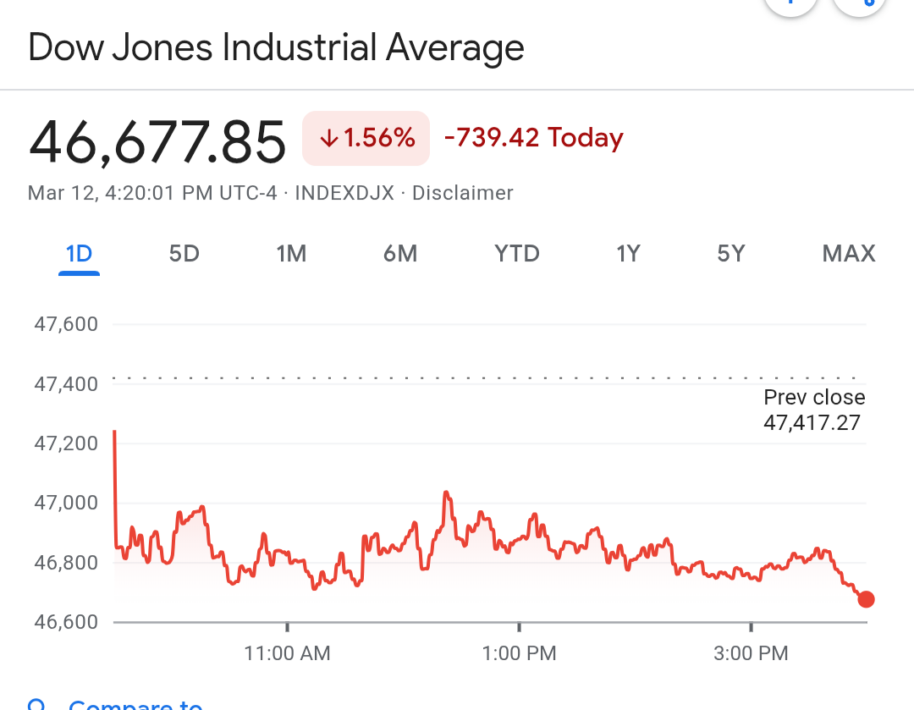Click the 46,677.85 index value
The height and width of the screenshot is (710, 914).
click(x=157, y=141)
